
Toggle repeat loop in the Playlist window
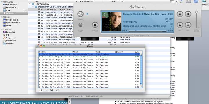pyautogui.click(x=57, y=90)
